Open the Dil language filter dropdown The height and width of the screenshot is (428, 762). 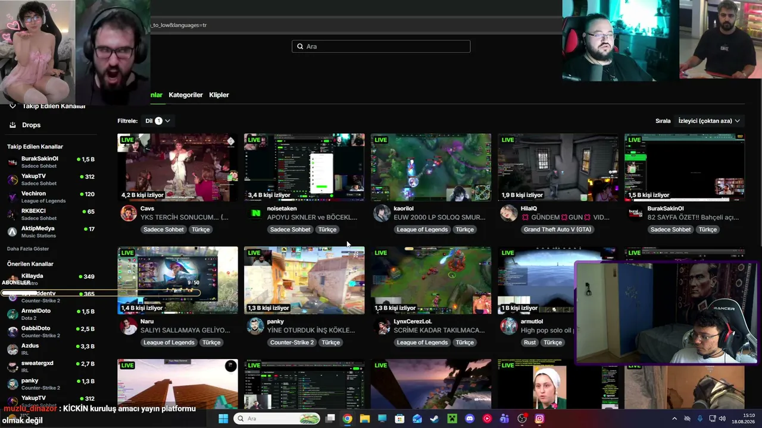click(x=158, y=121)
